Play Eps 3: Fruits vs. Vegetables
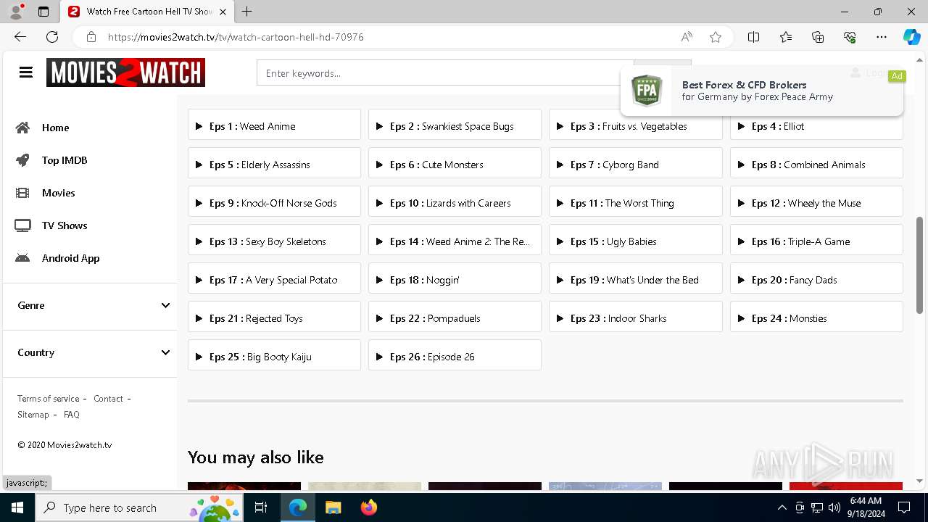This screenshot has width=928, height=522. (636, 126)
